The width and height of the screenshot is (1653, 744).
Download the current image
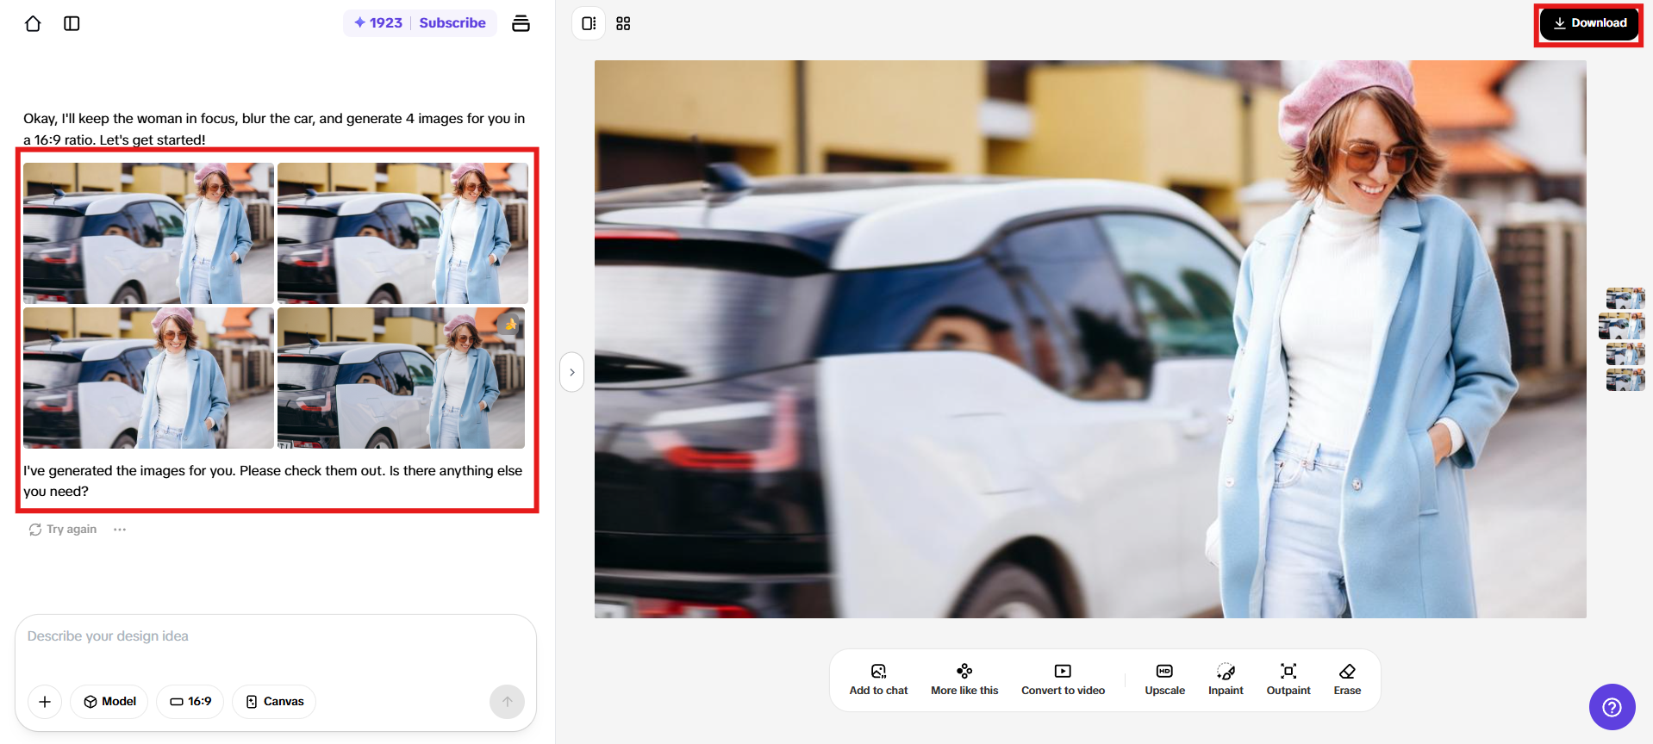point(1589,23)
